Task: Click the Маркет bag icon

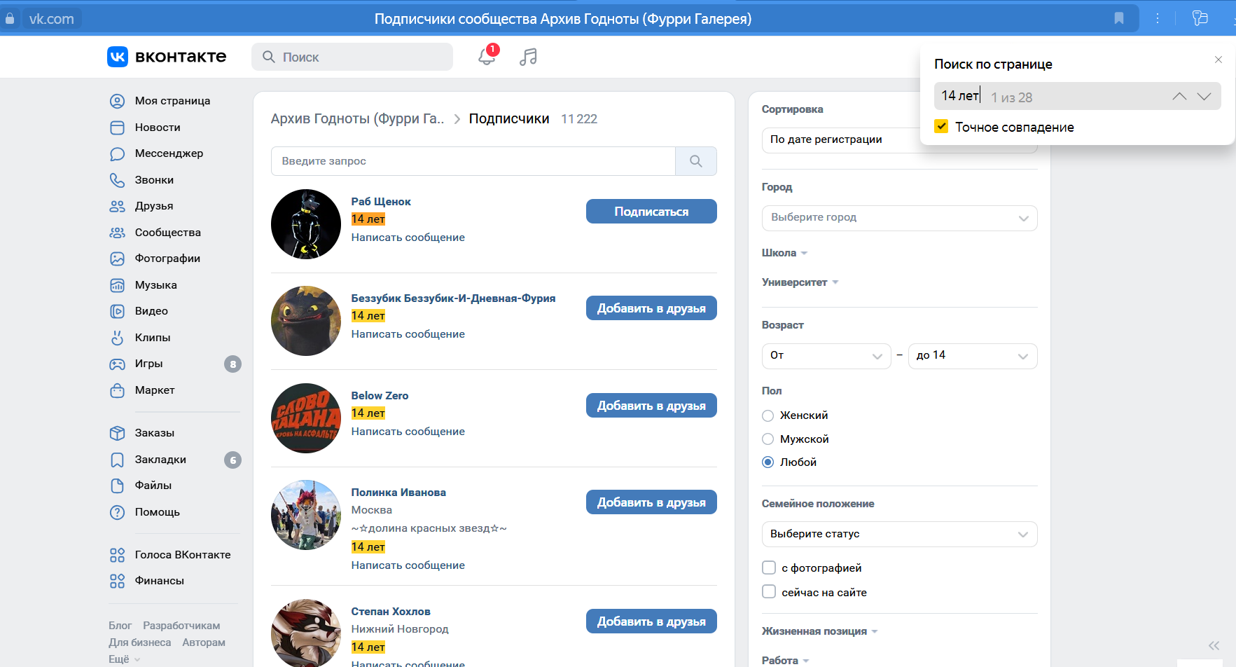Action: pyautogui.click(x=117, y=390)
